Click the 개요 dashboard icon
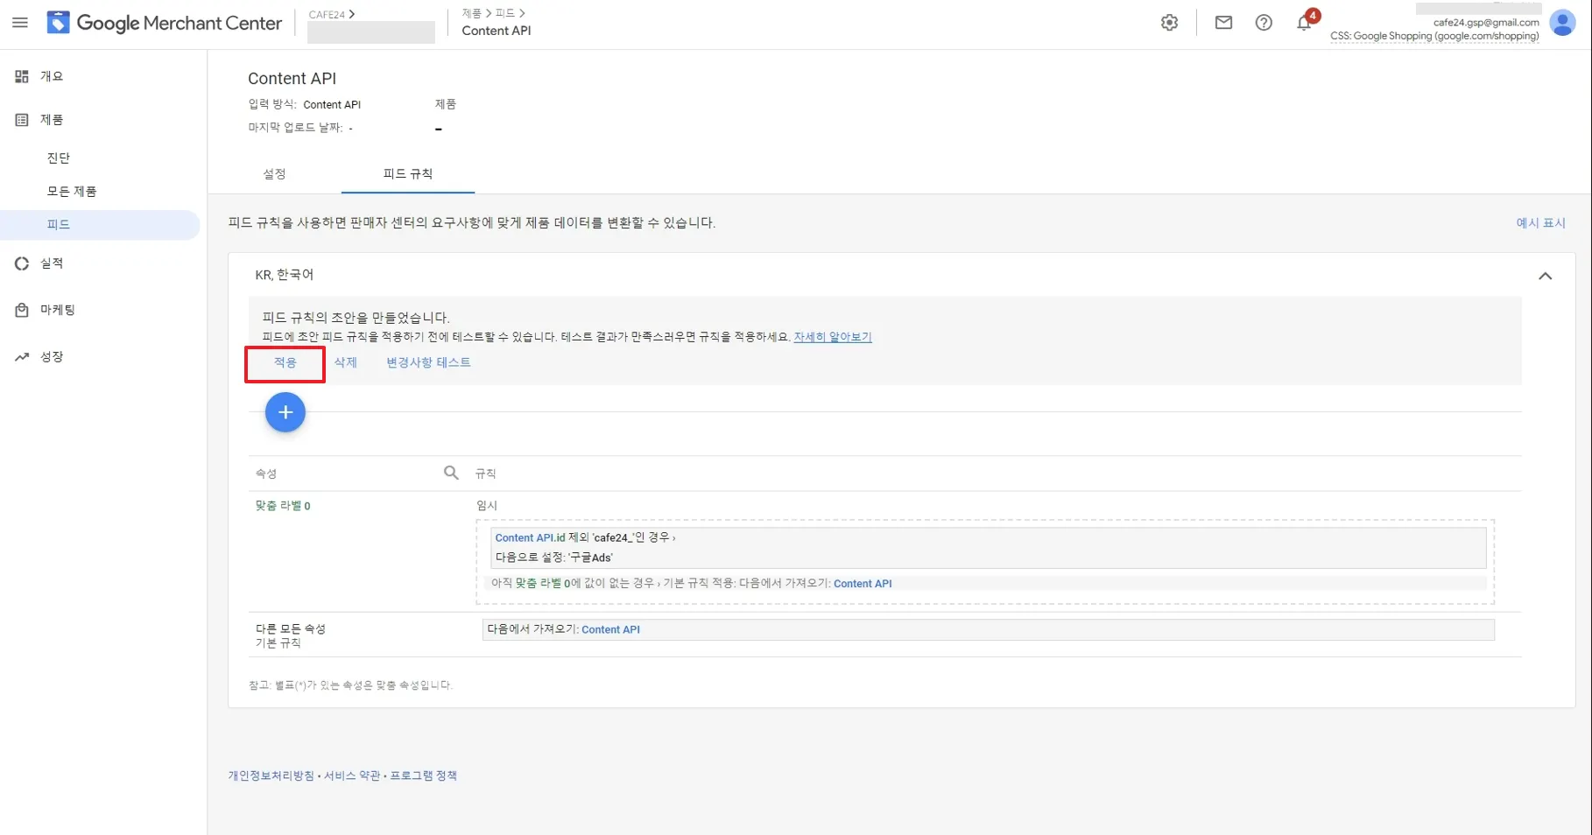The image size is (1592, 835). [22, 76]
